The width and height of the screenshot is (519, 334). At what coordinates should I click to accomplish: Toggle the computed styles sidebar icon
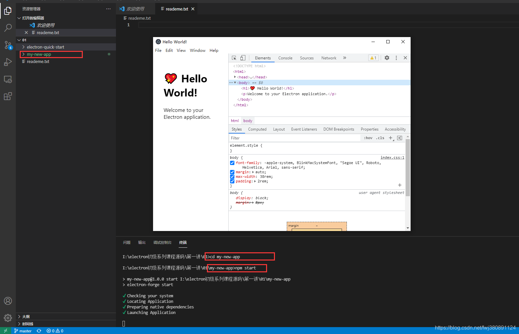tap(399, 138)
